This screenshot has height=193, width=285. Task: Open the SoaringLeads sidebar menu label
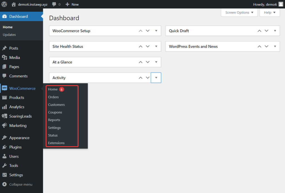pyautogui.click(x=21, y=116)
